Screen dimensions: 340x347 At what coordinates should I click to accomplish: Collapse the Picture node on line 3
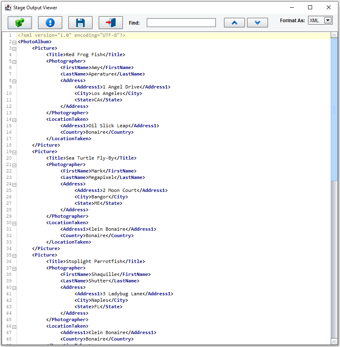[15, 49]
